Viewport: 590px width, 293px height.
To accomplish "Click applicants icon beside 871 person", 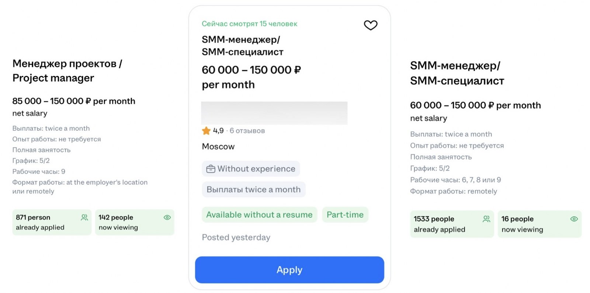I will click(x=84, y=217).
